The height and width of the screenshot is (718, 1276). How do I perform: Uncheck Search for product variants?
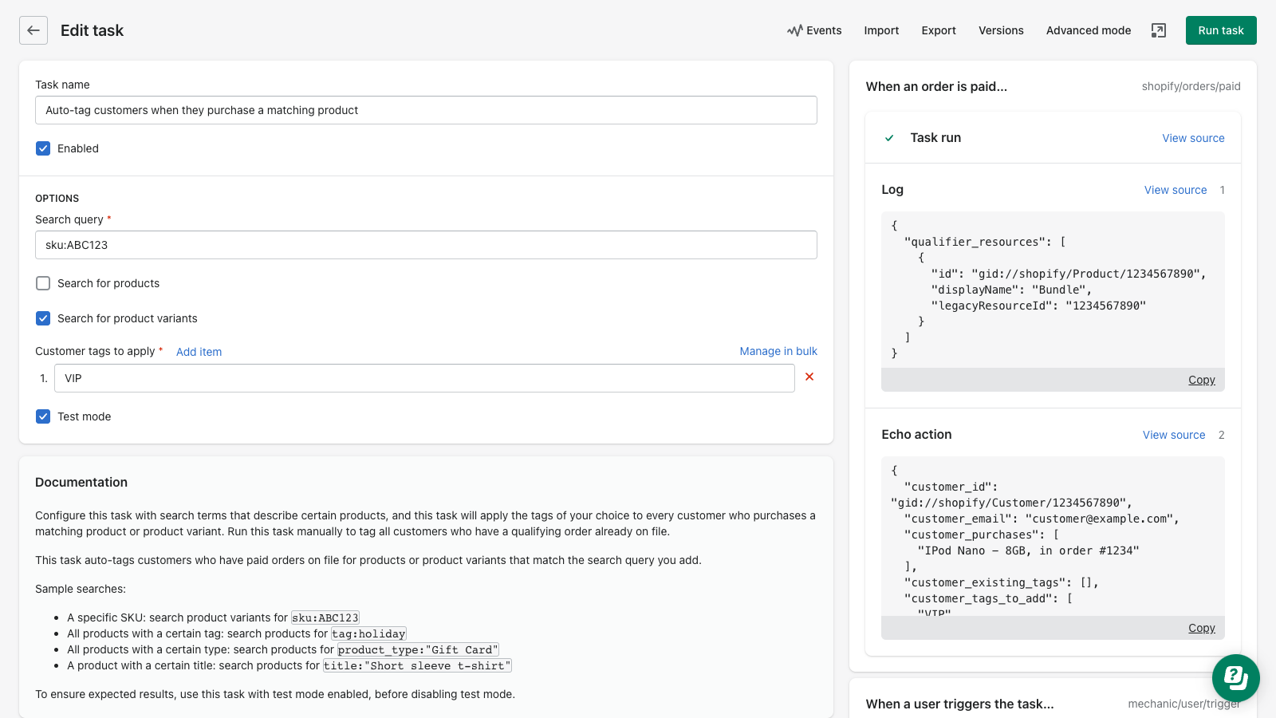pyautogui.click(x=42, y=318)
